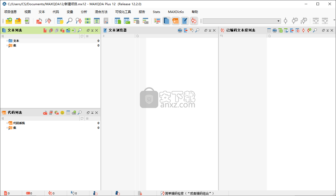The width and height of the screenshot is (336, 196).
Task: Click the magnifier search icon in main toolbar
Action: coord(69,21)
